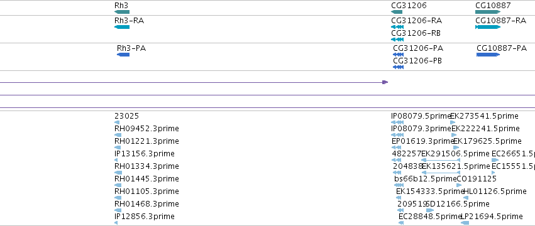Click the IP08079.5prime EST label
This screenshot has width=535, height=226.
click(x=421, y=116)
